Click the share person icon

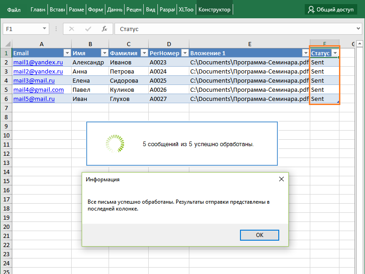311,9
